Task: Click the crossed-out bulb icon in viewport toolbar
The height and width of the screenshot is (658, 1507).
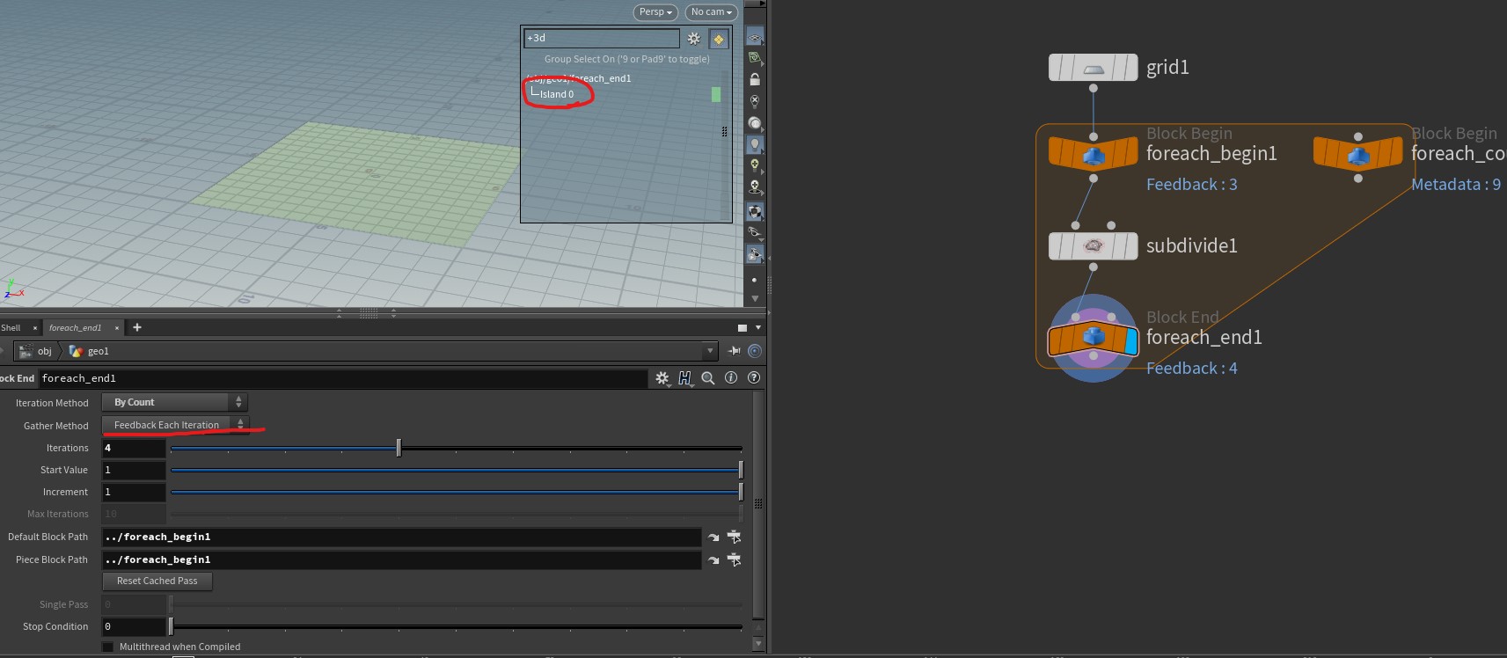Action: pos(755,101)
